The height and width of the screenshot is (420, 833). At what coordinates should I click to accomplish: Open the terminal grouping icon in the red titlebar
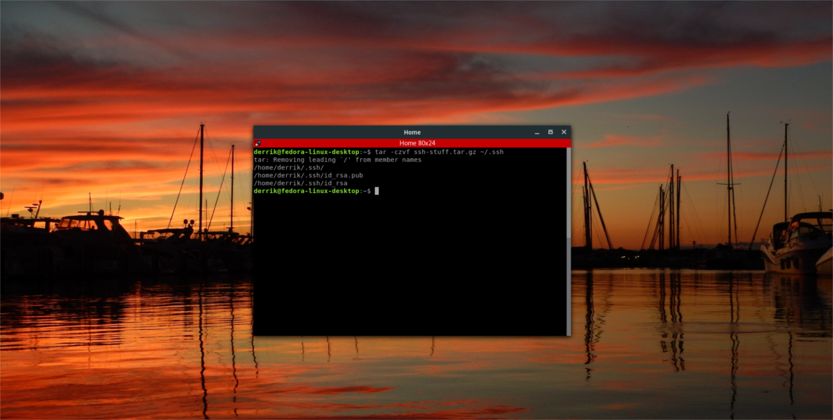click(258, 143)
